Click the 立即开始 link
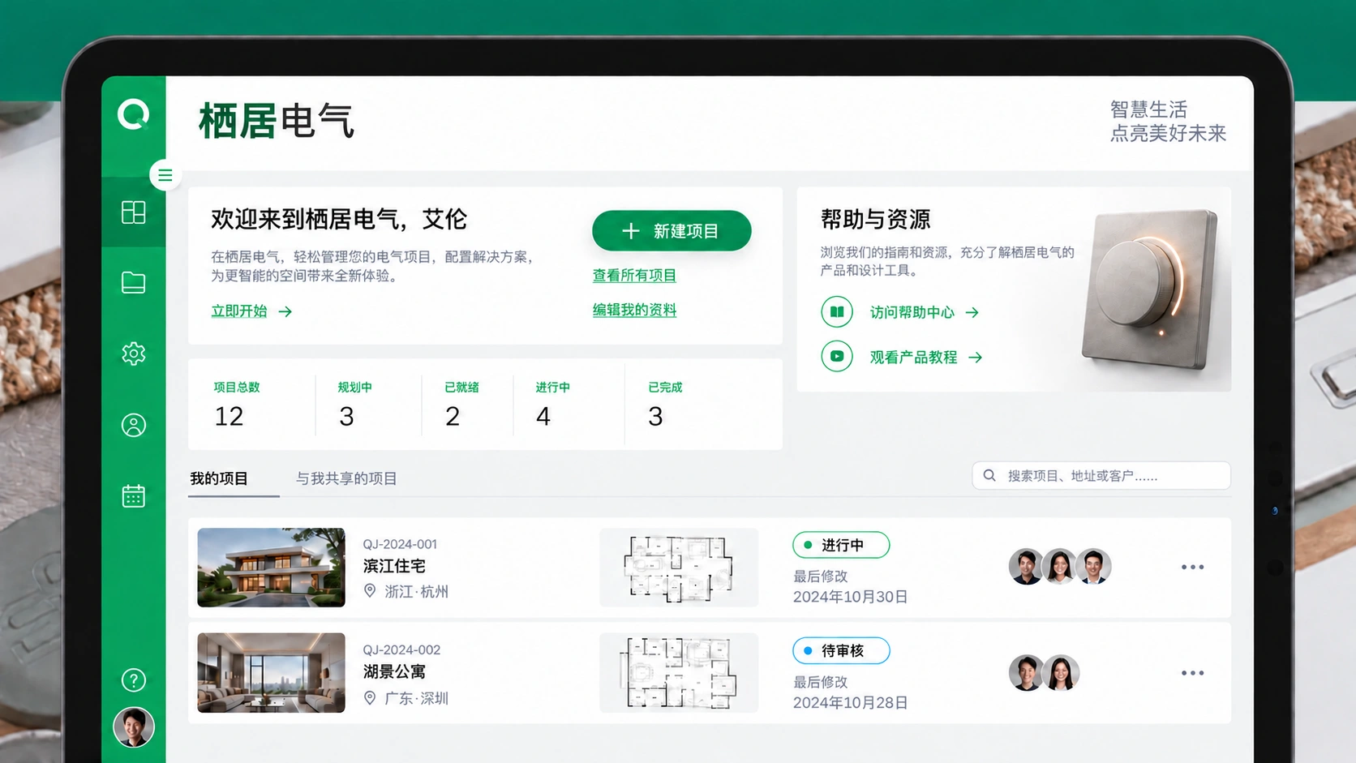 pyautogui.click(x=251, y=311)
